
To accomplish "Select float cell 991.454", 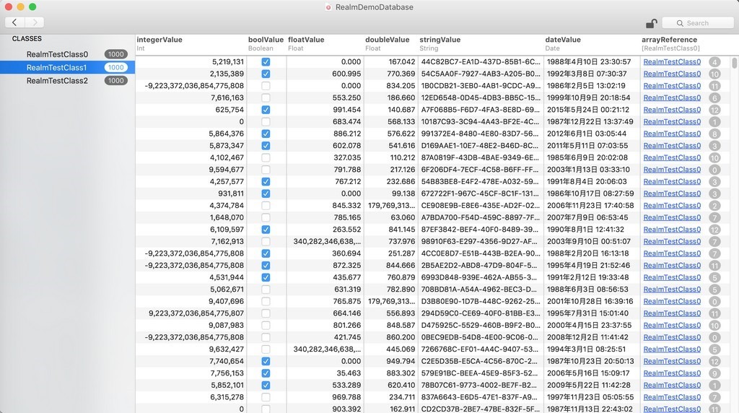I will (325, 109).
